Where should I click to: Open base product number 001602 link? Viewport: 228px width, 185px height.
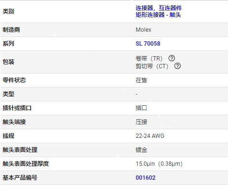146,178
